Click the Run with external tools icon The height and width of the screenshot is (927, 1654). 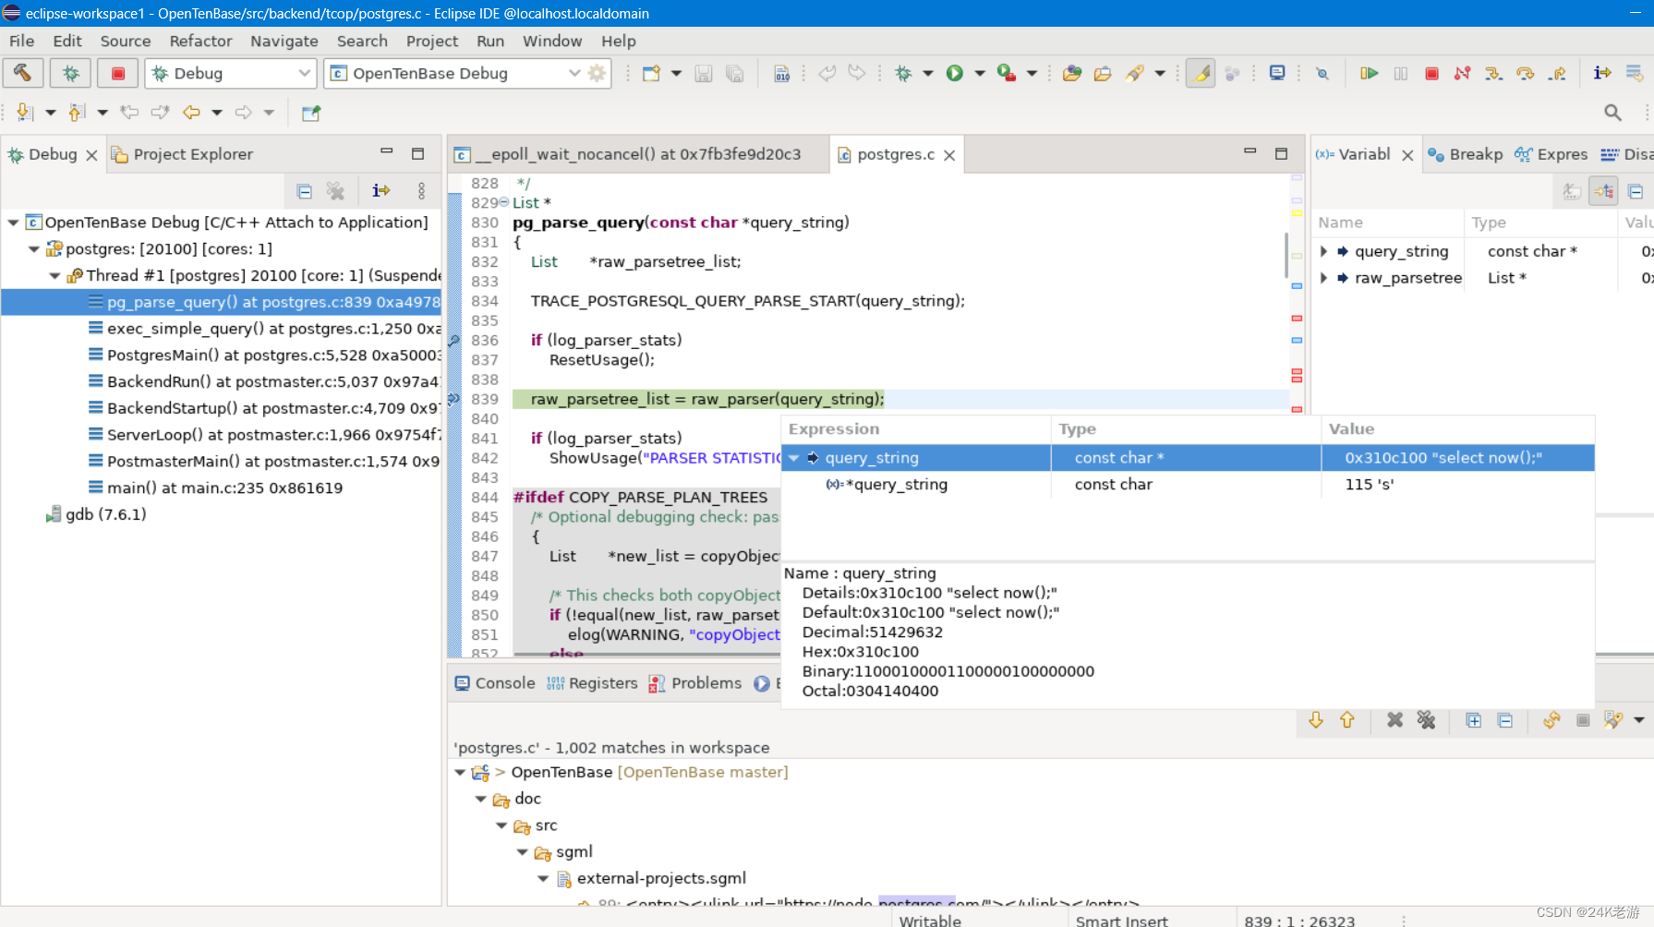pos(1007,73)
